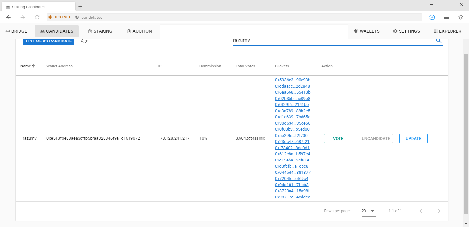Click UPDATE for candidate razumv
The width and height of the screenshot is (469, 227).
click(413, 138)
